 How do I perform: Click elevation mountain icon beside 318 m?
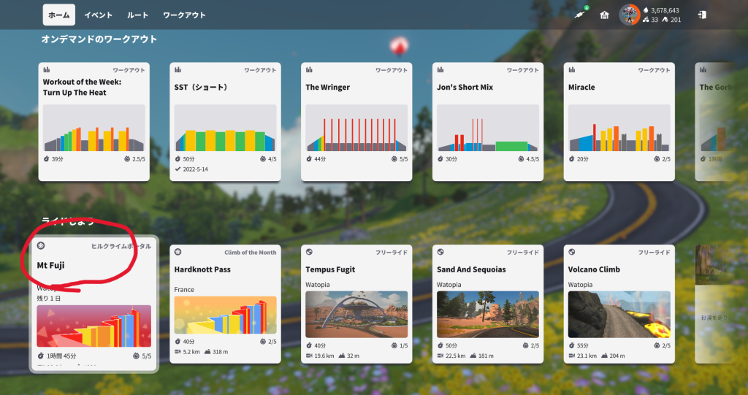click(207, 352)
